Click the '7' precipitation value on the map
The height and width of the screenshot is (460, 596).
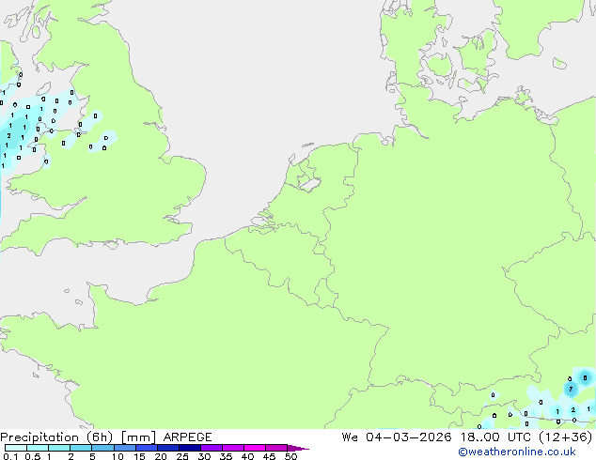point(571,389)
